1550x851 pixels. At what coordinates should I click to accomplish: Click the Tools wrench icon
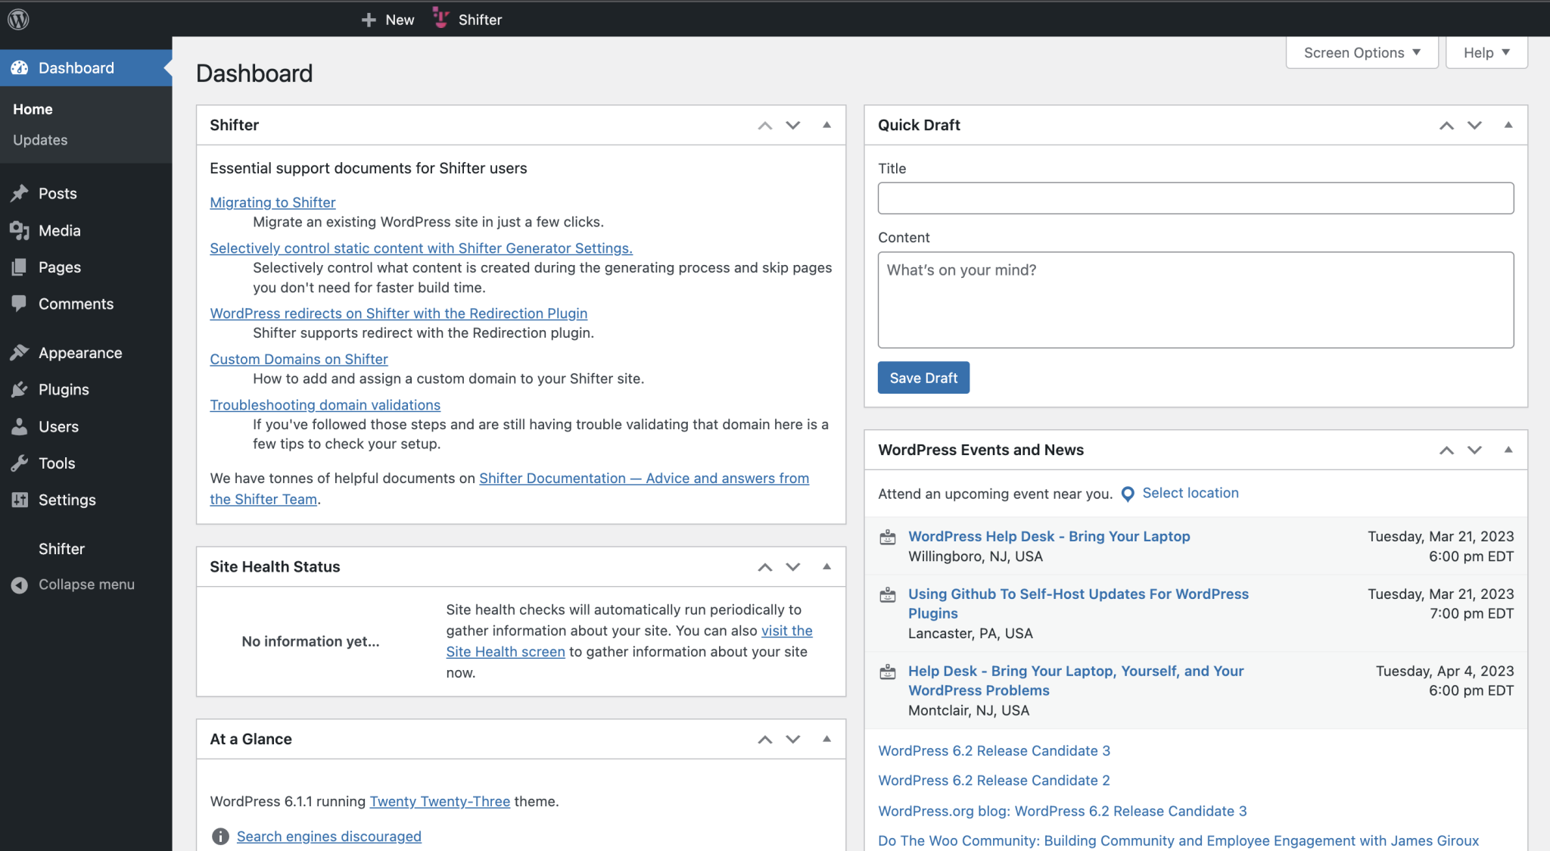pyautogui.click(x=20, y=463)
